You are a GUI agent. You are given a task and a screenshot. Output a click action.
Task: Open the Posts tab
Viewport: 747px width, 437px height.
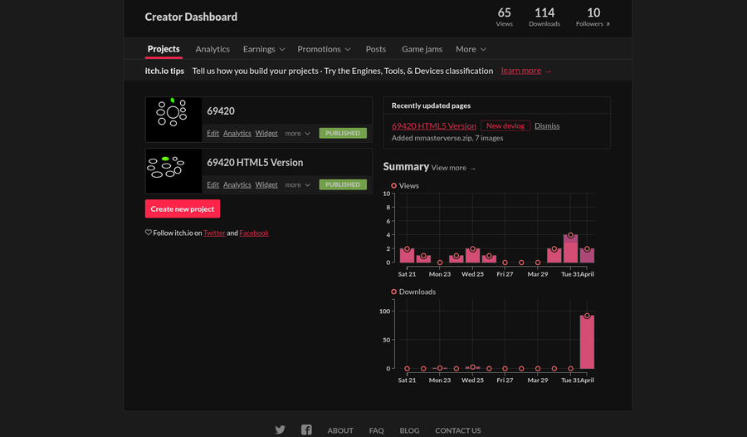click(x=376, y=49)
